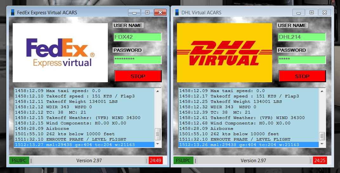Click the green FSUIPC indicator in FedEx window
Viewport: 340px width, 173px height.
19,160
